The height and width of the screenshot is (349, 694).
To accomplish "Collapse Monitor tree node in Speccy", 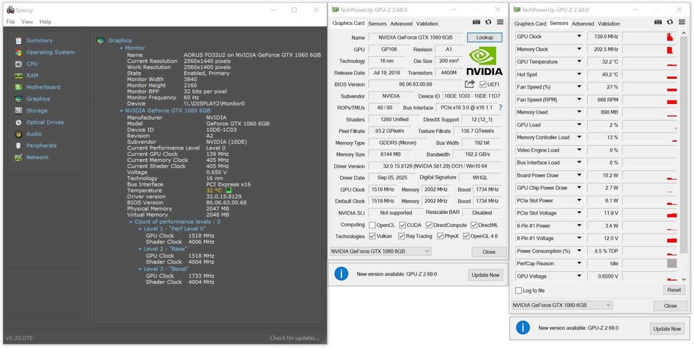I will pos(121,48).
